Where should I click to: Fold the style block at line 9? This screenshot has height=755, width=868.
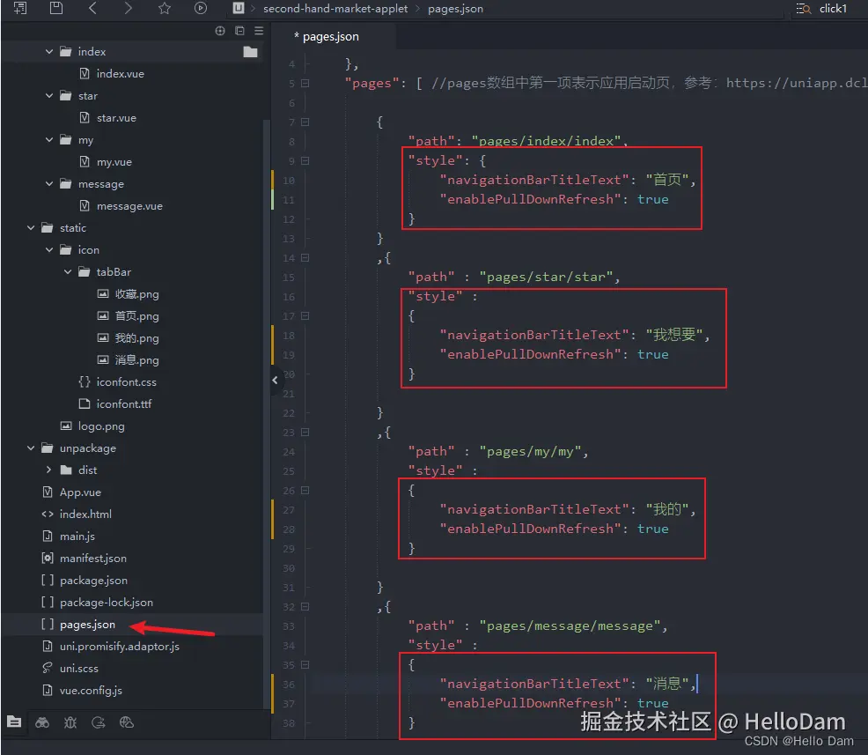tap(305, 160)
